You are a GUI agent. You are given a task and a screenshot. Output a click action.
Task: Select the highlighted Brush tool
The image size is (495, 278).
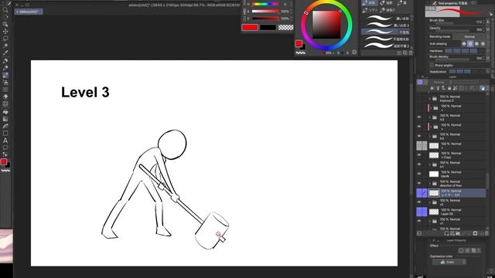coord(5,76)
